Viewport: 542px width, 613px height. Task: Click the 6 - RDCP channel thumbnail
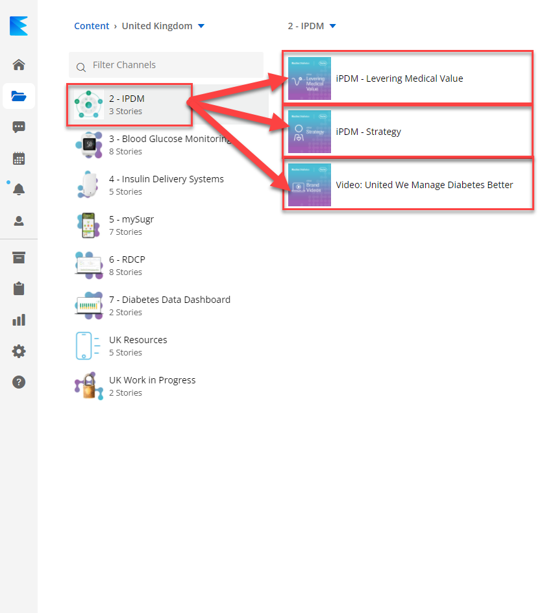[x=89, y=265]
